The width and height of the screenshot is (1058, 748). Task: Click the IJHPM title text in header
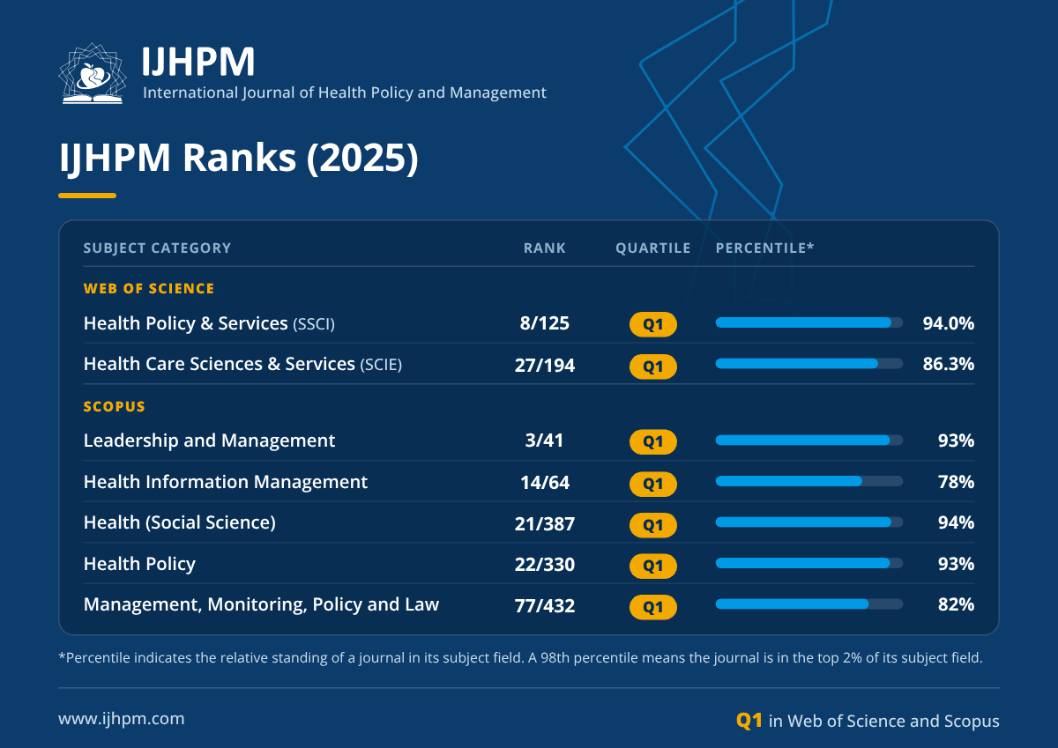(x=198, y=61)
